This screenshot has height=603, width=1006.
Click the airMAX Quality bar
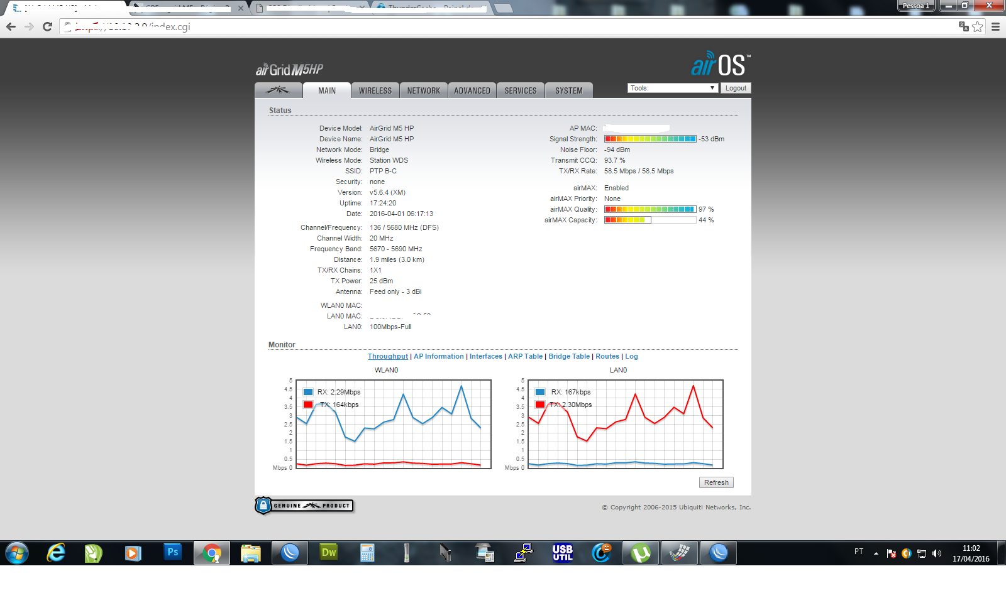tap(650, 209)
